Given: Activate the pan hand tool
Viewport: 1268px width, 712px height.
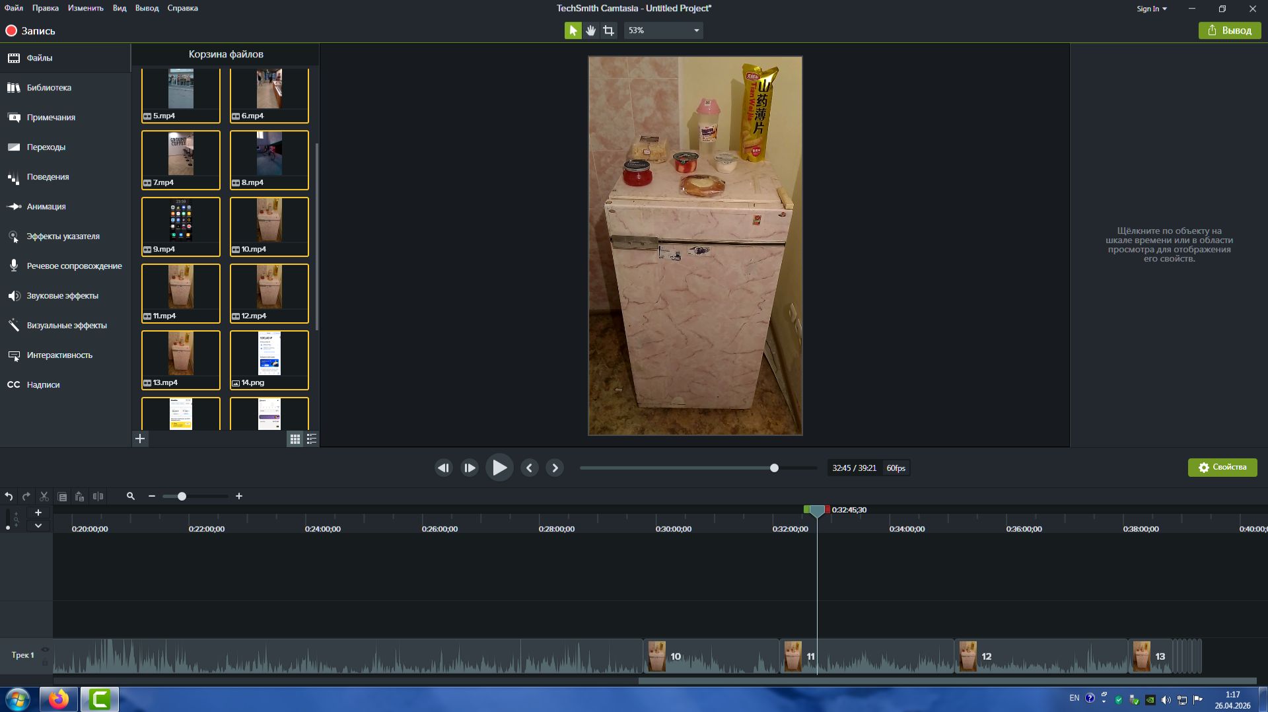Looking at the screenshot, I should pyautogui.click(x=590, y=30).
